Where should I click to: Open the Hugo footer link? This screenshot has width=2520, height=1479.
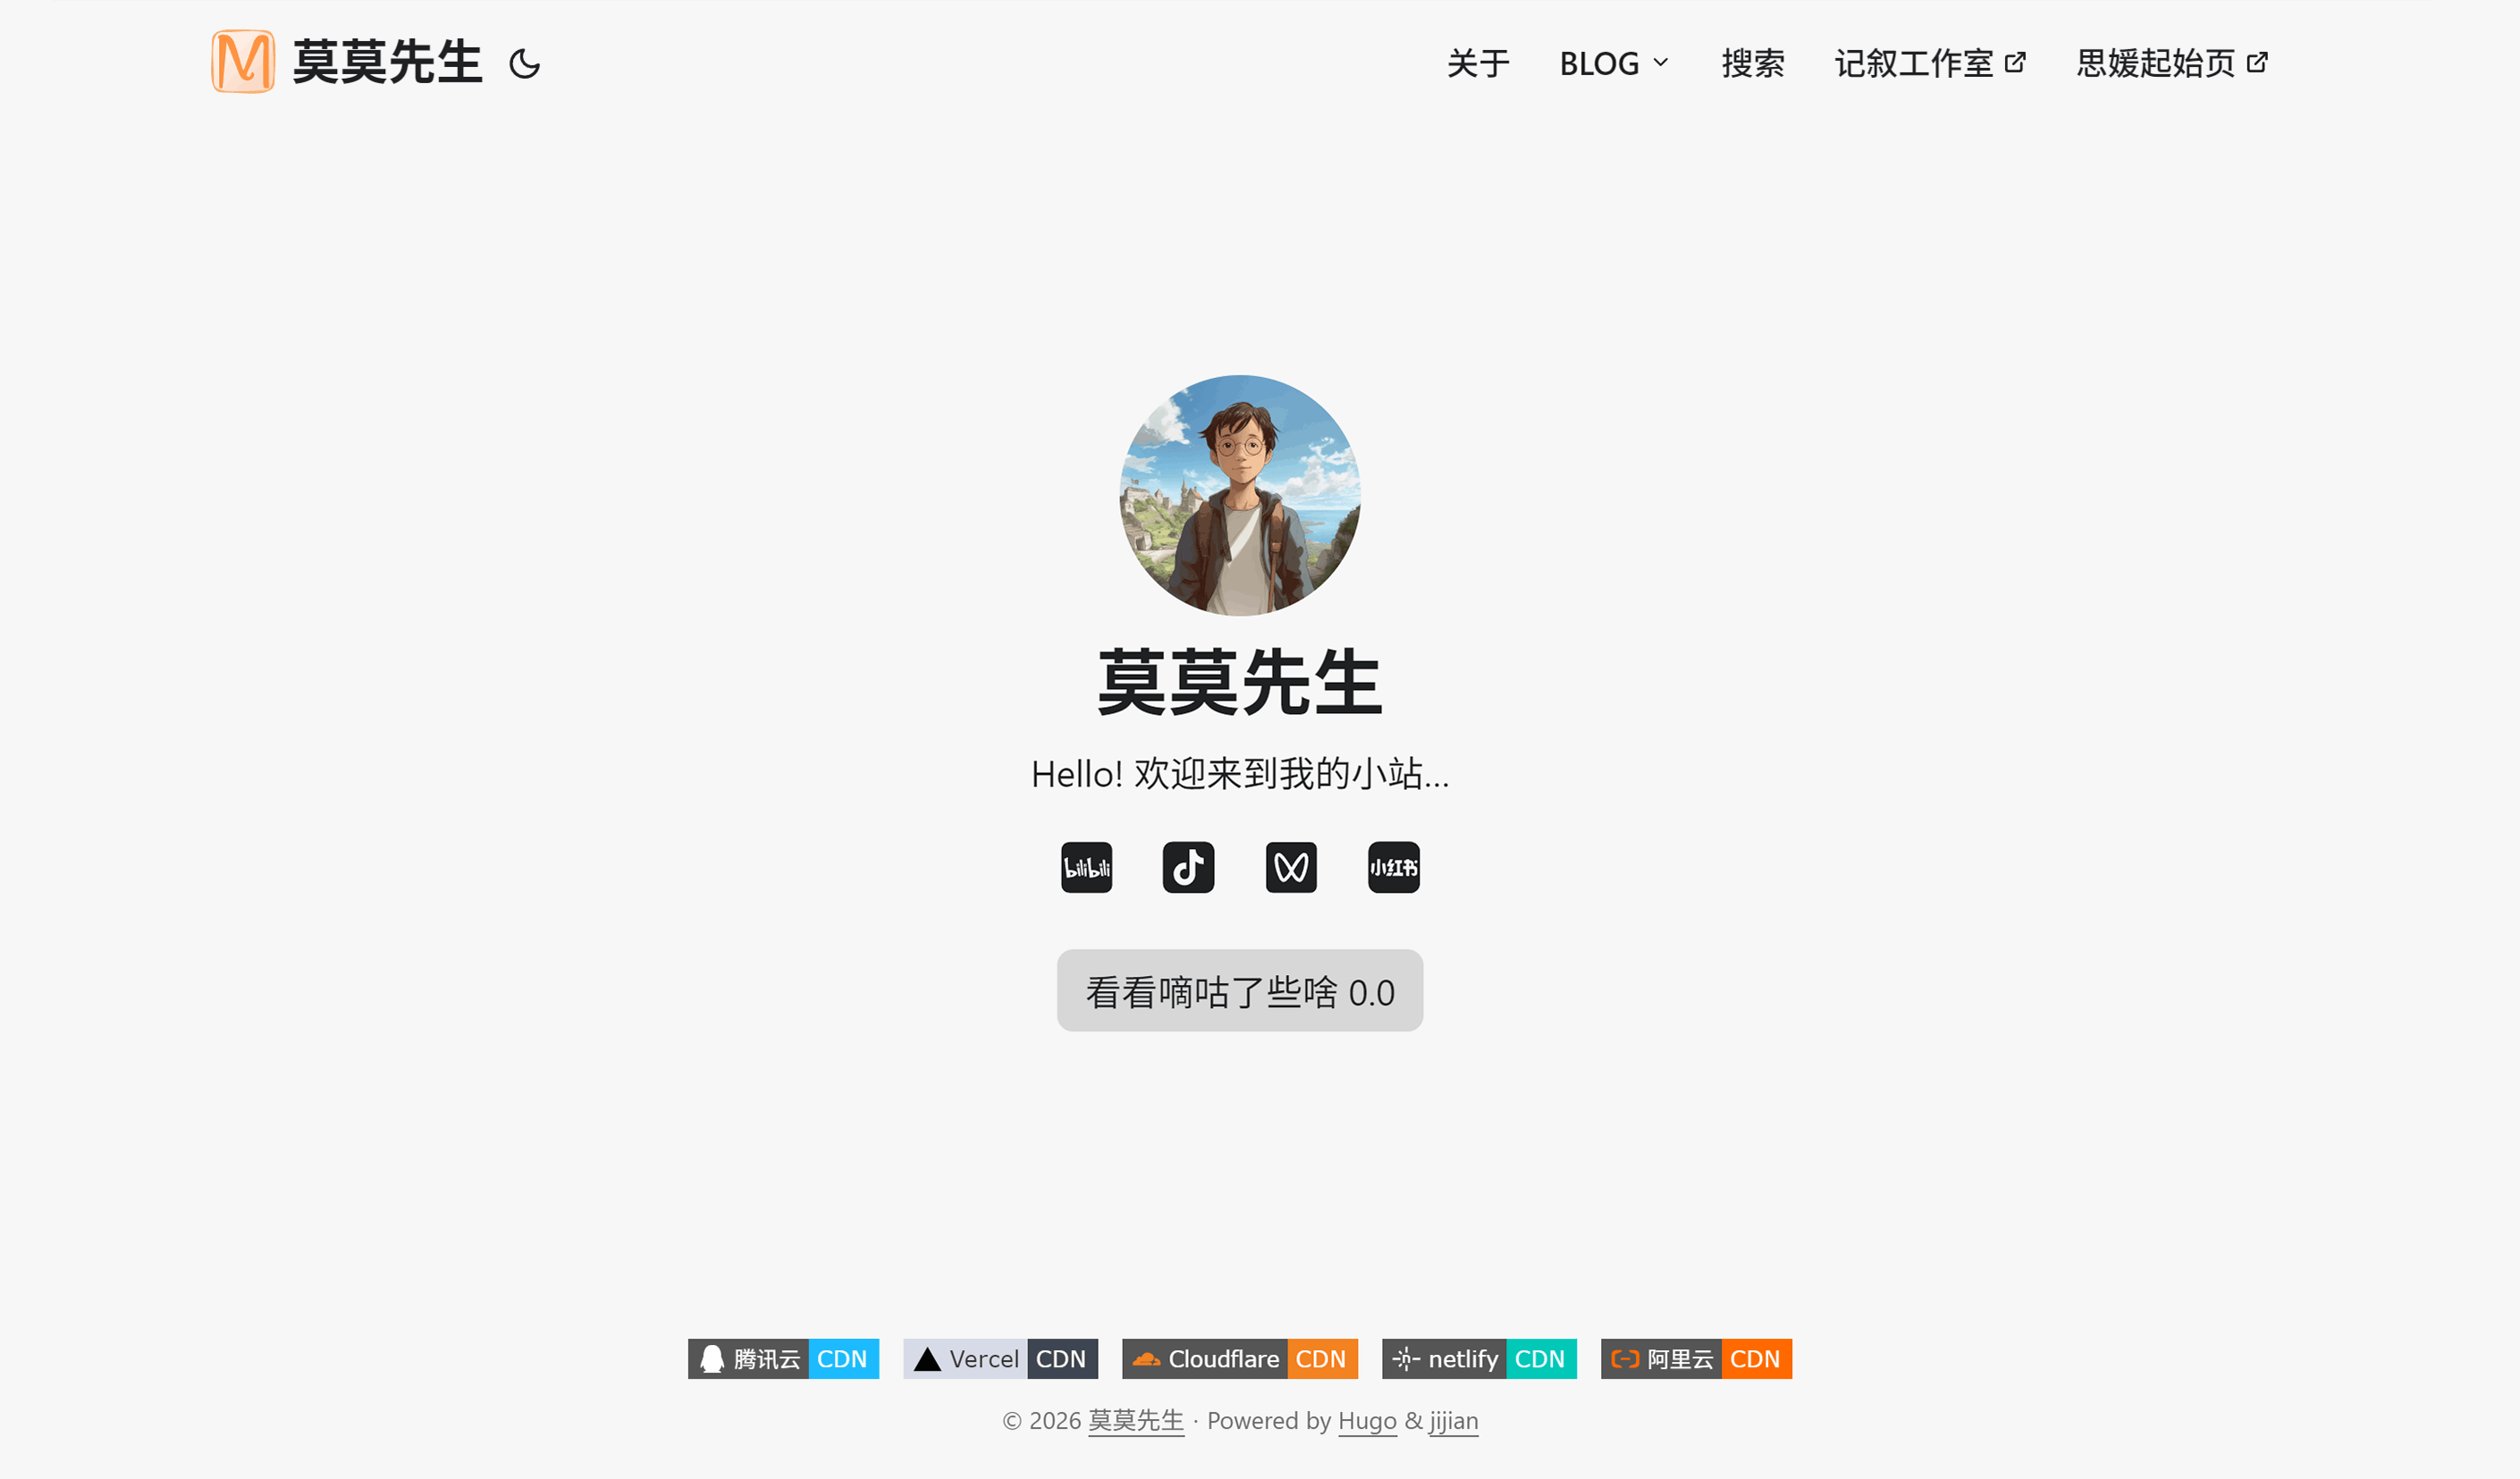point(1367,1420)
